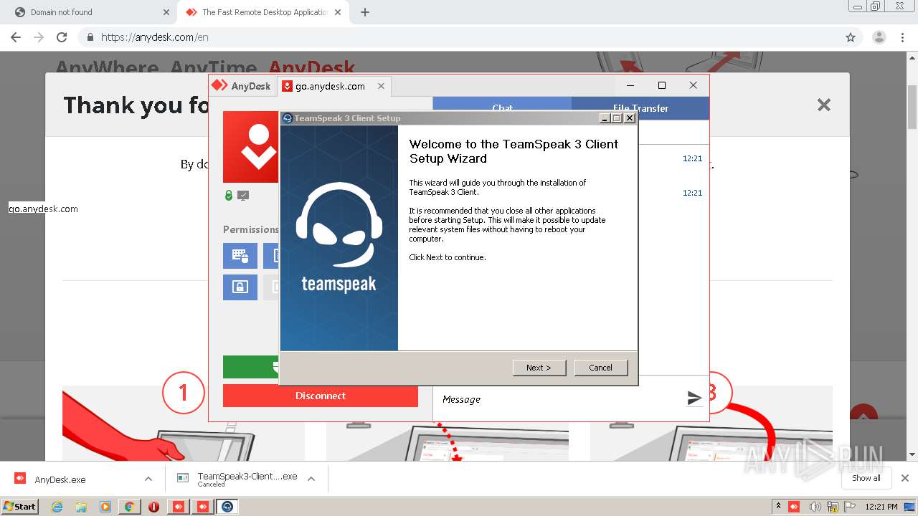Viewport: 918px width, 516px height.
Task: Click the first AnyDesk taskbar button
Action: pos(179,507)
